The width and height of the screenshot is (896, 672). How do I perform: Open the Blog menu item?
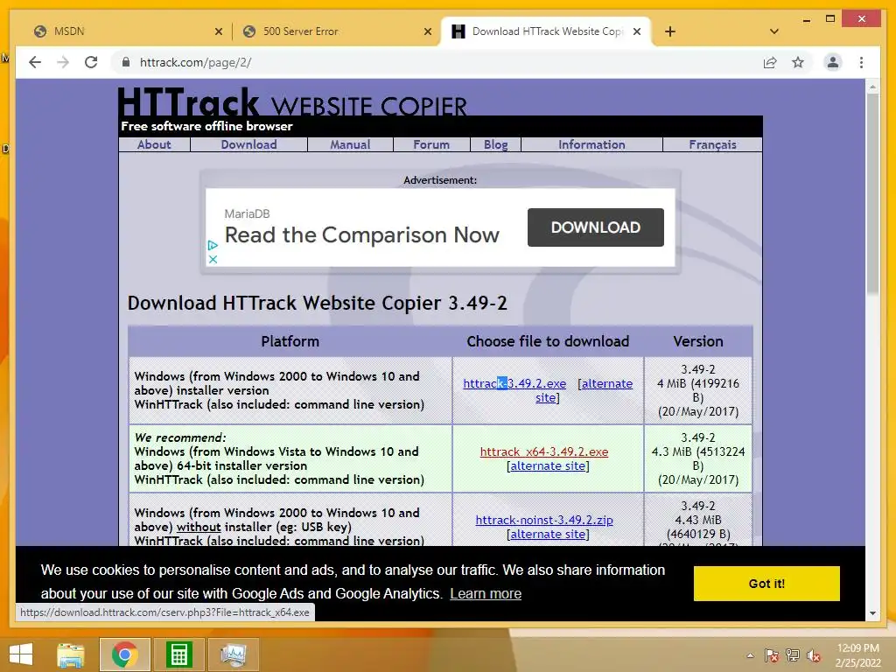495,144
